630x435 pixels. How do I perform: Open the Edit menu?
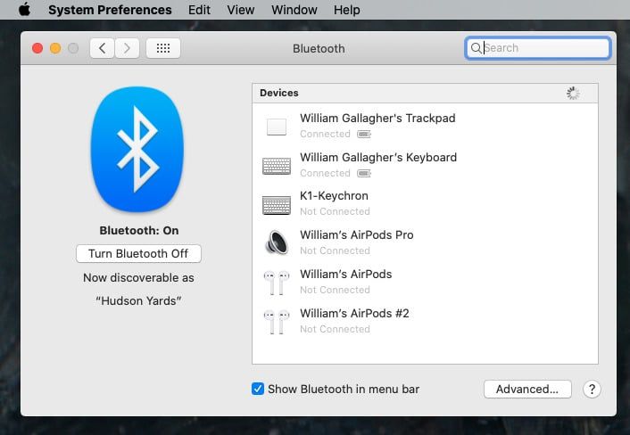(x=199, y=10)
